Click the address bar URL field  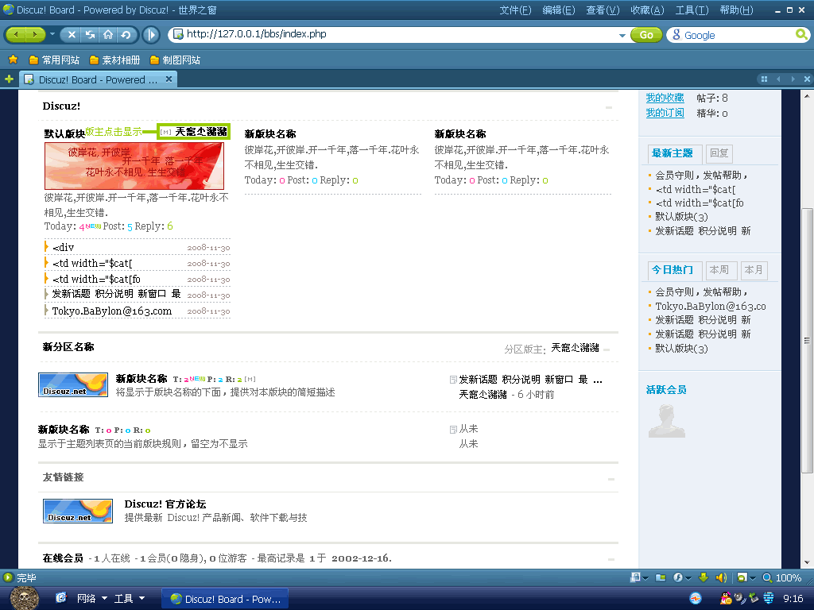(400, 34)
